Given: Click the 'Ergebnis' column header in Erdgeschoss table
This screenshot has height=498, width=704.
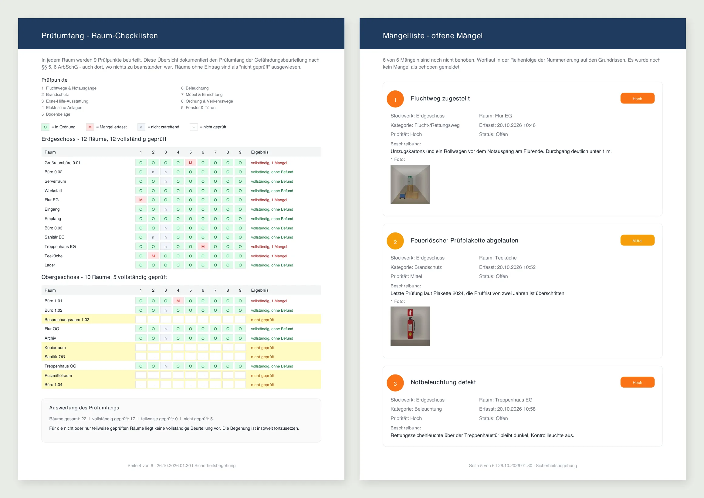Looking at the screenshot, I should coord(260,152).
